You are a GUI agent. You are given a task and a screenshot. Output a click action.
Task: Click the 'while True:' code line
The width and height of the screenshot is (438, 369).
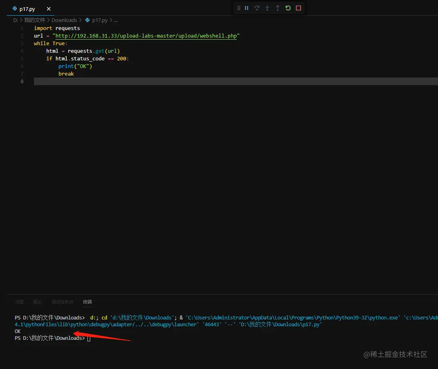[x=51, y=43]
